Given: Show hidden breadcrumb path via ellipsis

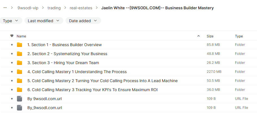Looking at the screenshot, I should click(5, 8).
